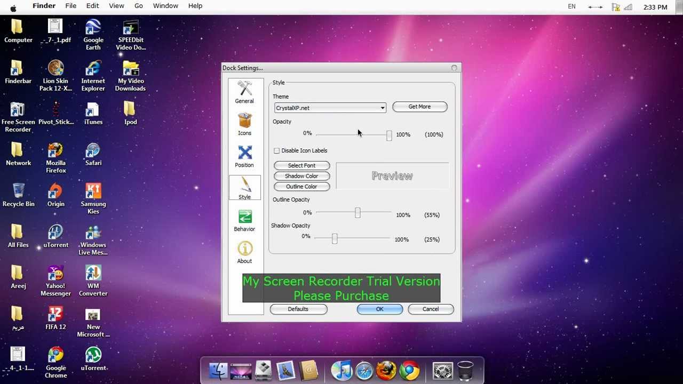Open the General settings section
The width and height of the screenshot is (683, 384).
[x=244, y=92]
